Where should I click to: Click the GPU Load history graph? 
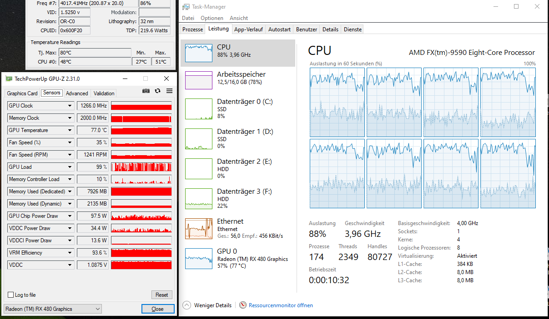[141, 167]
